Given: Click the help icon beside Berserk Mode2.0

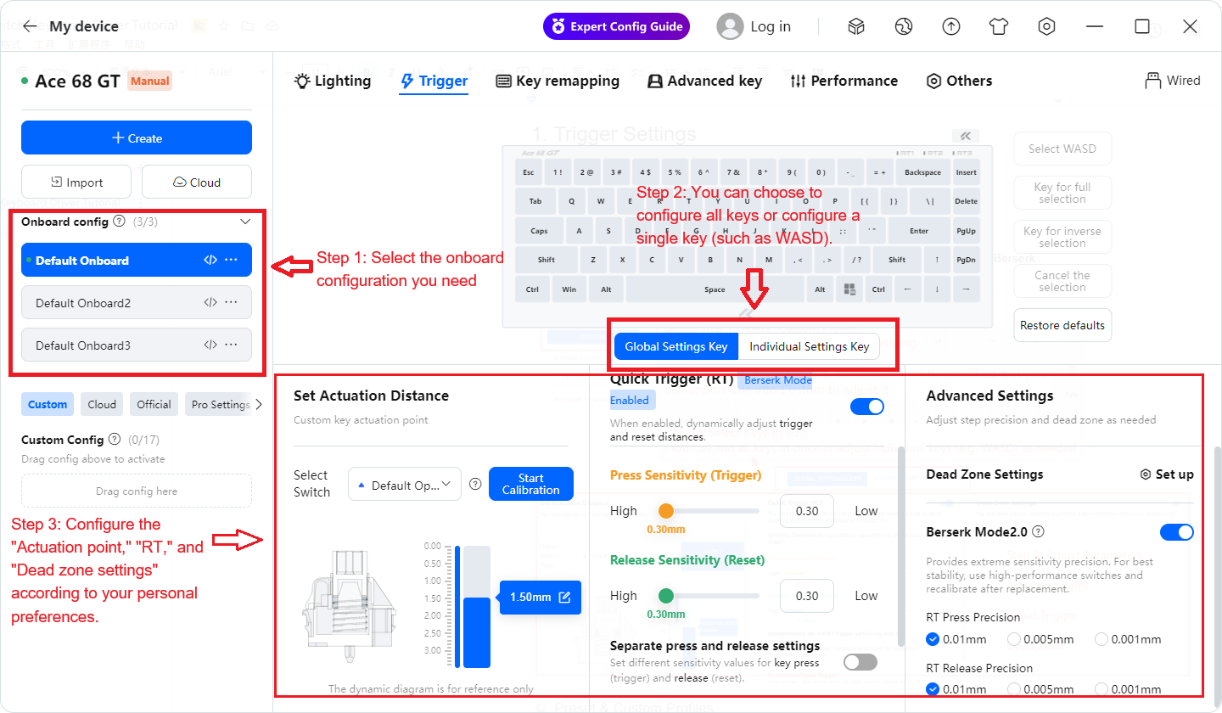Looking at the screenshot, I should point(1038,532).
